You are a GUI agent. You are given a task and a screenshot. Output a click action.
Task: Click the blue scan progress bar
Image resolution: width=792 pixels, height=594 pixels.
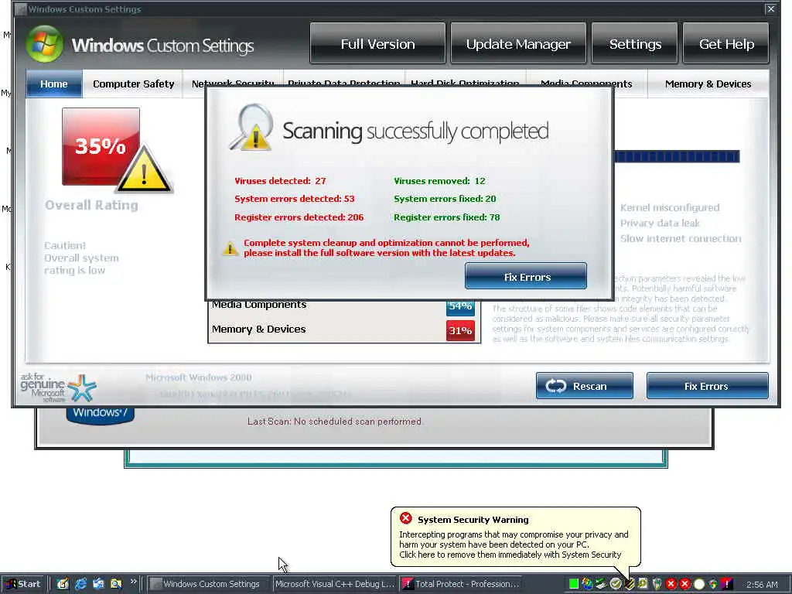[677, 156]
